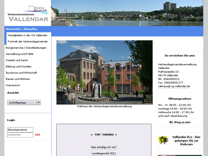The width and height of the screenshot is (208, 156).
Task: Click the 'Rathausplatz 13' address line
Action: [168, 72]
